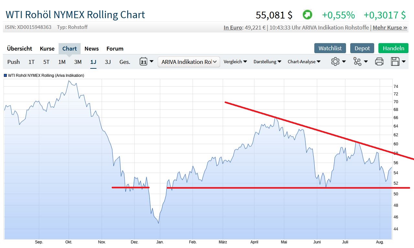
Task: Select the 1M timeframe label
Action: point(62,62)
